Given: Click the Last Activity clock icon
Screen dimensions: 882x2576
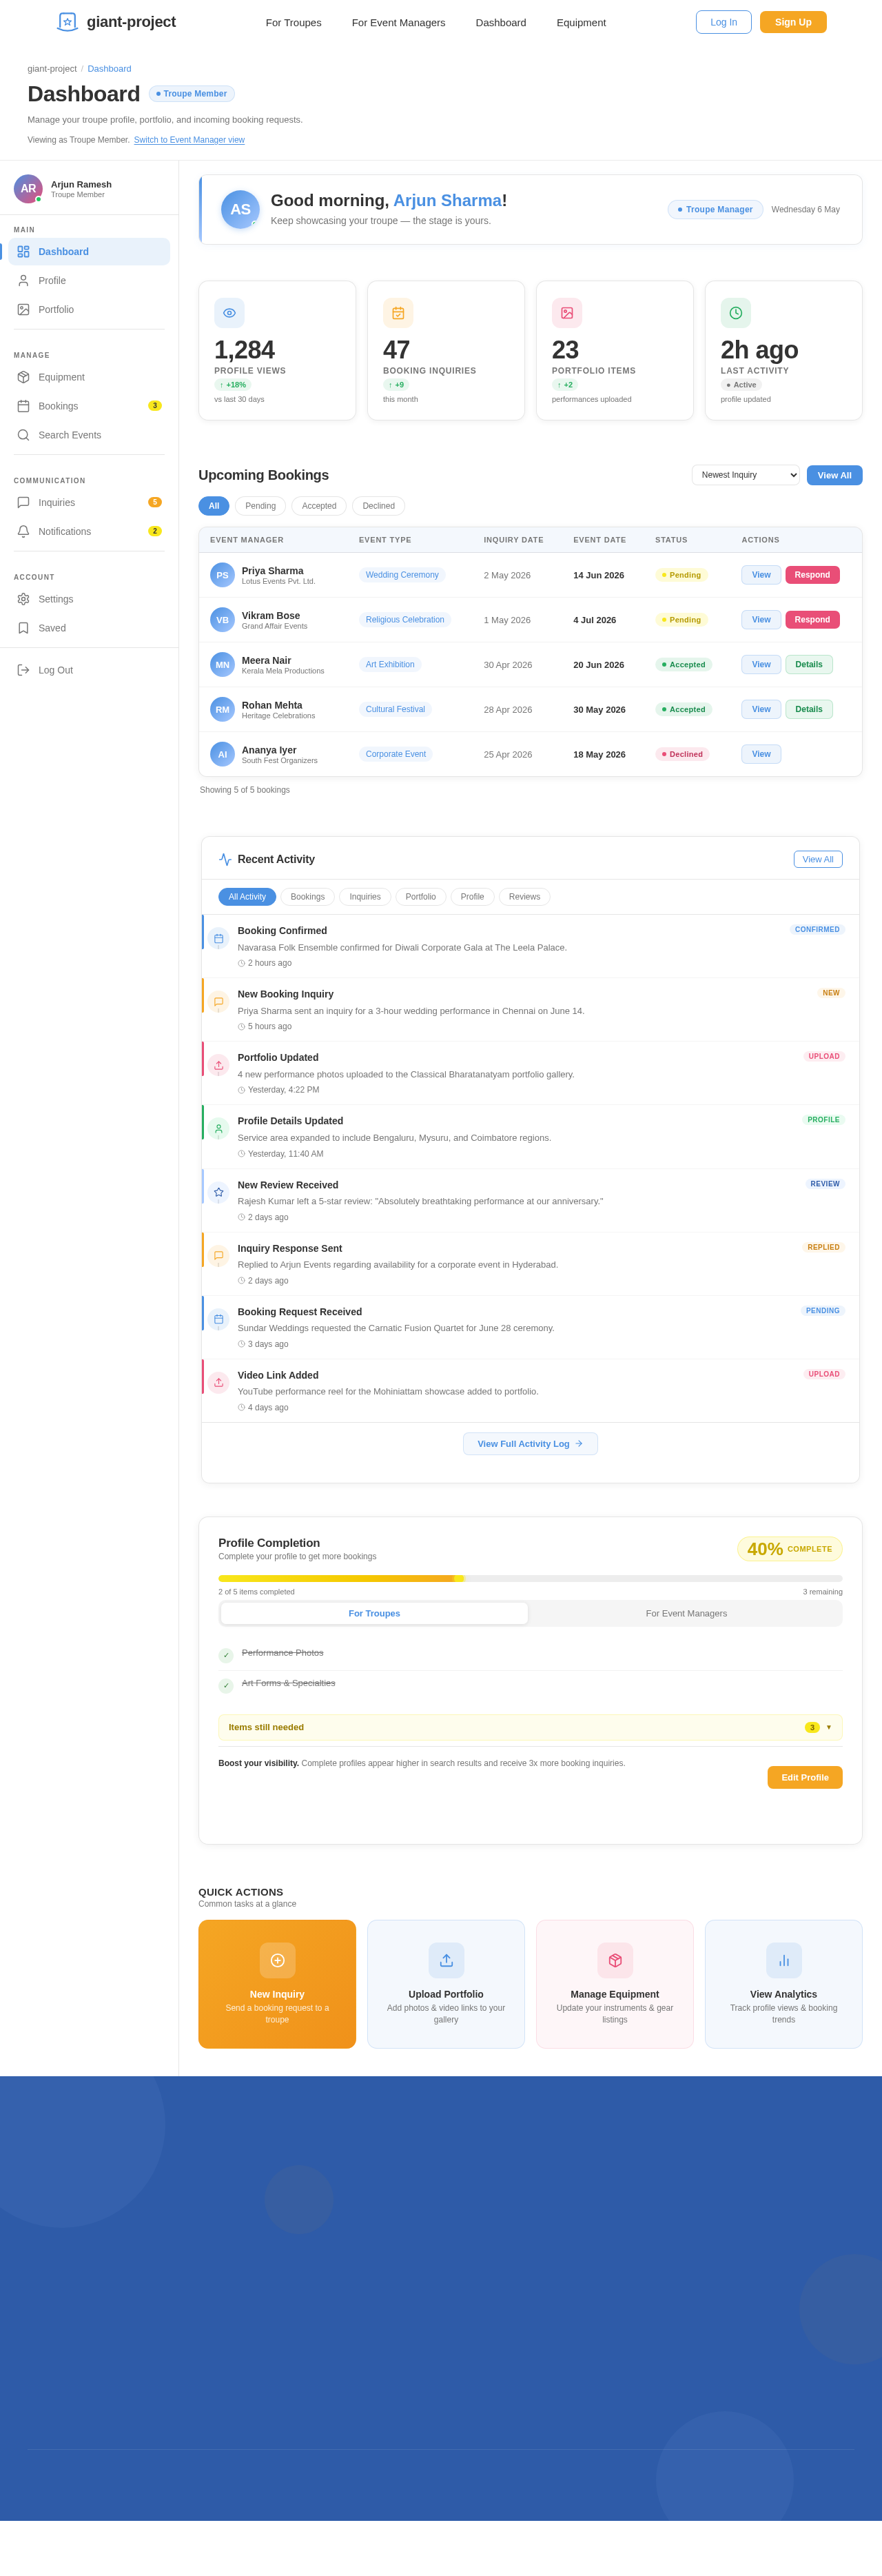Looking at the screenshot, I should [x=736, y=313].
